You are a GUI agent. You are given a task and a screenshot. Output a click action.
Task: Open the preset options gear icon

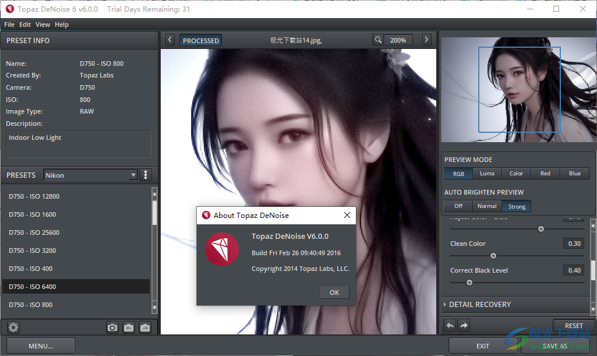(13, 327)
